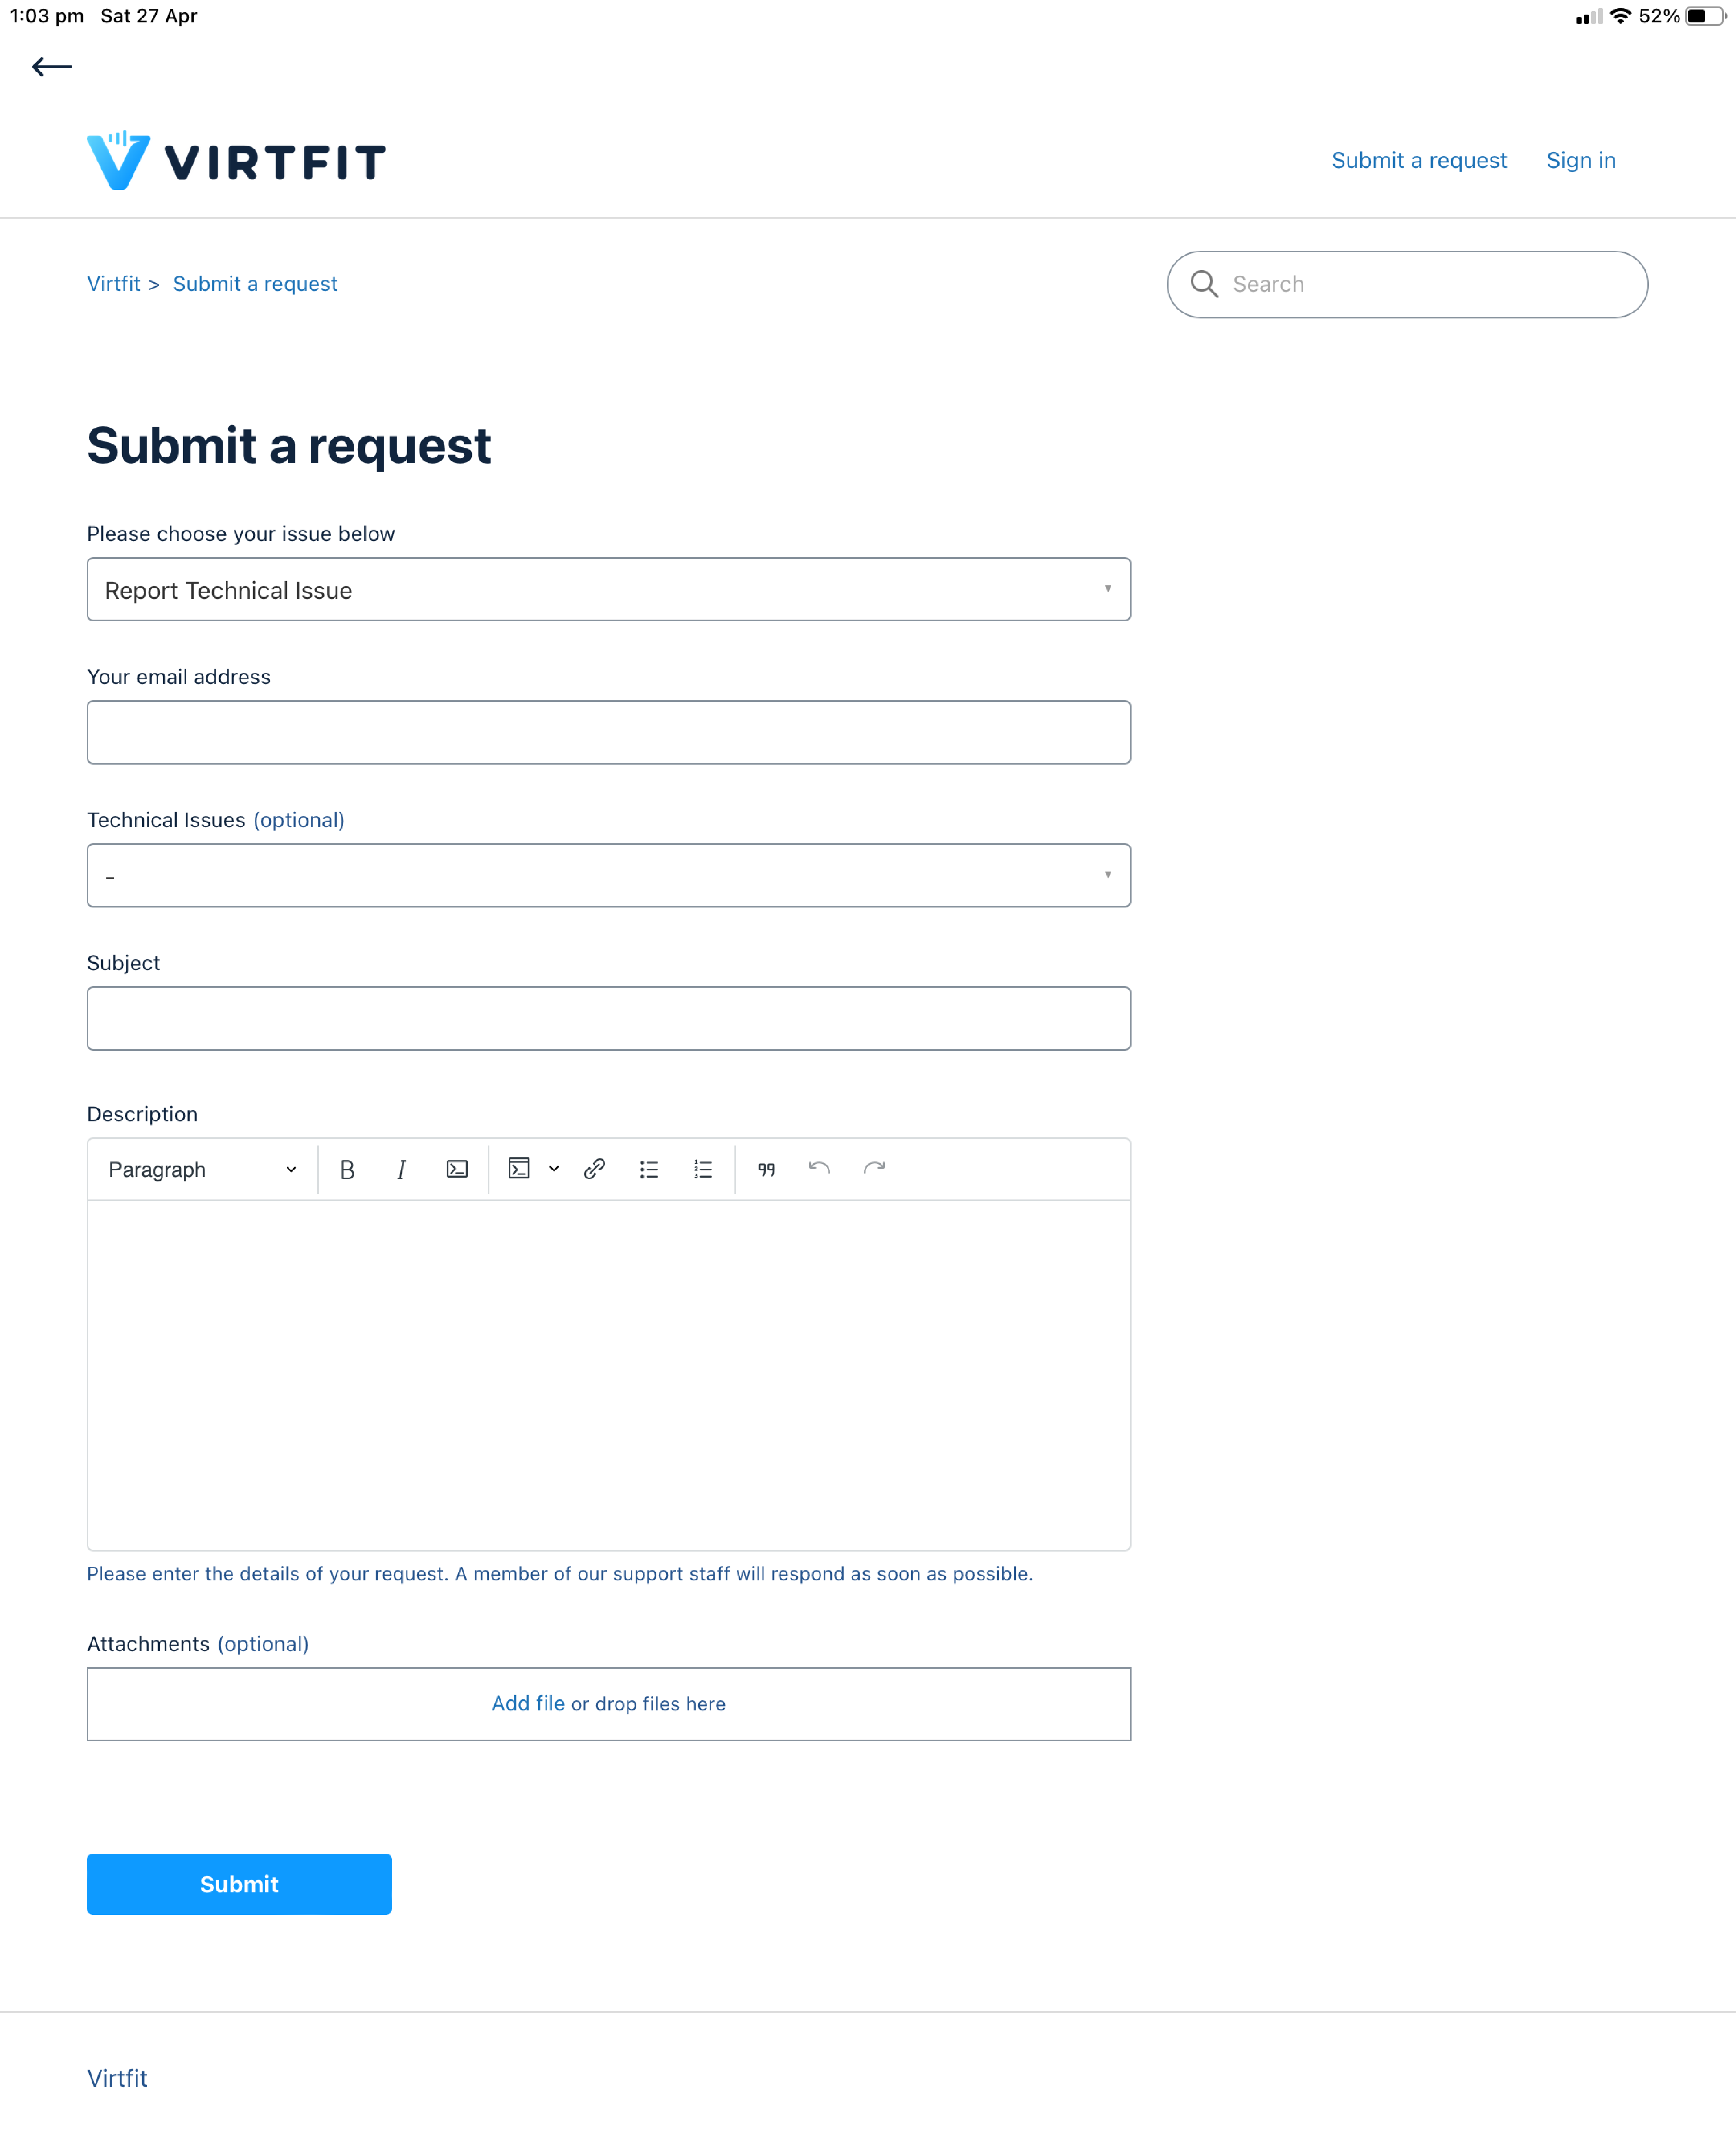This screenshot has height=2145, width=1736.
Task: Click the blue Submit button
Action: tap(239, 1884)
